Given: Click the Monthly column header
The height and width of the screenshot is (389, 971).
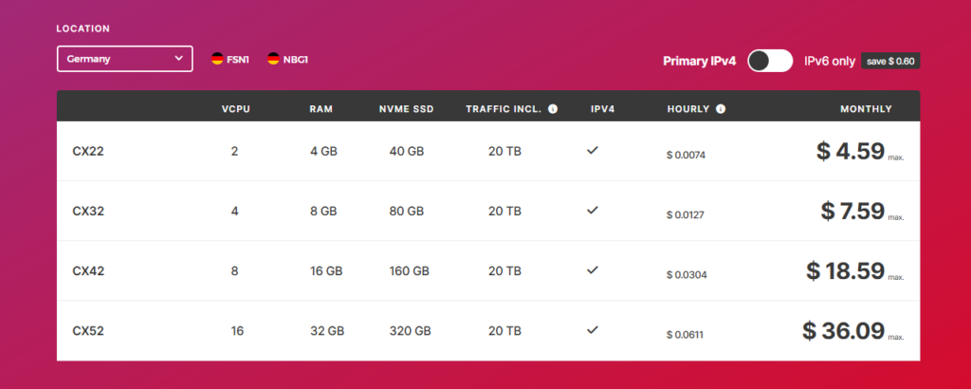Looking at the screenshot, I should coord(867,109).
